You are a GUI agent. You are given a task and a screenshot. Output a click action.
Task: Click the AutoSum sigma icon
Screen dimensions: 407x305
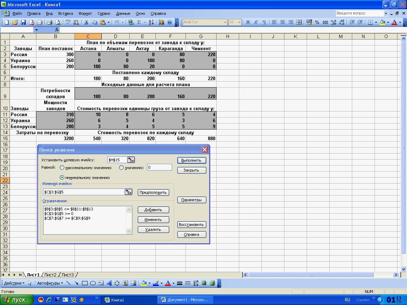tap(139, 22)
